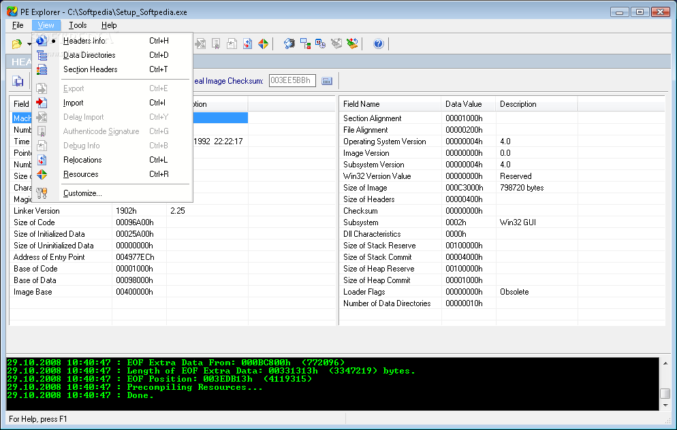
Task: Select the Size of Headers row
Action: (502, 199)
